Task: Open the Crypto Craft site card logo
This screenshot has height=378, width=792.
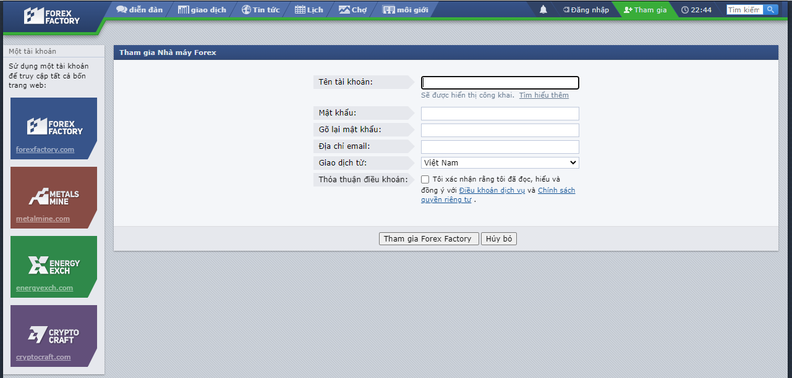Action: click(54, 335)
